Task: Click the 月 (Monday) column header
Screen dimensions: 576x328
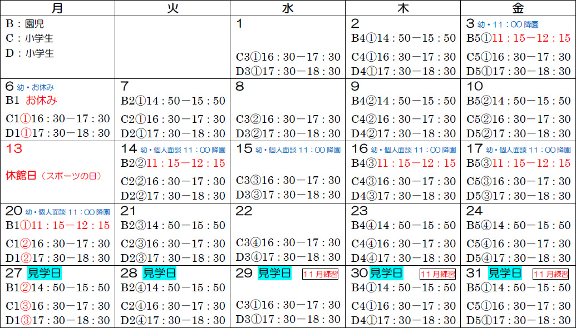Action: click(x=57, y=8)
